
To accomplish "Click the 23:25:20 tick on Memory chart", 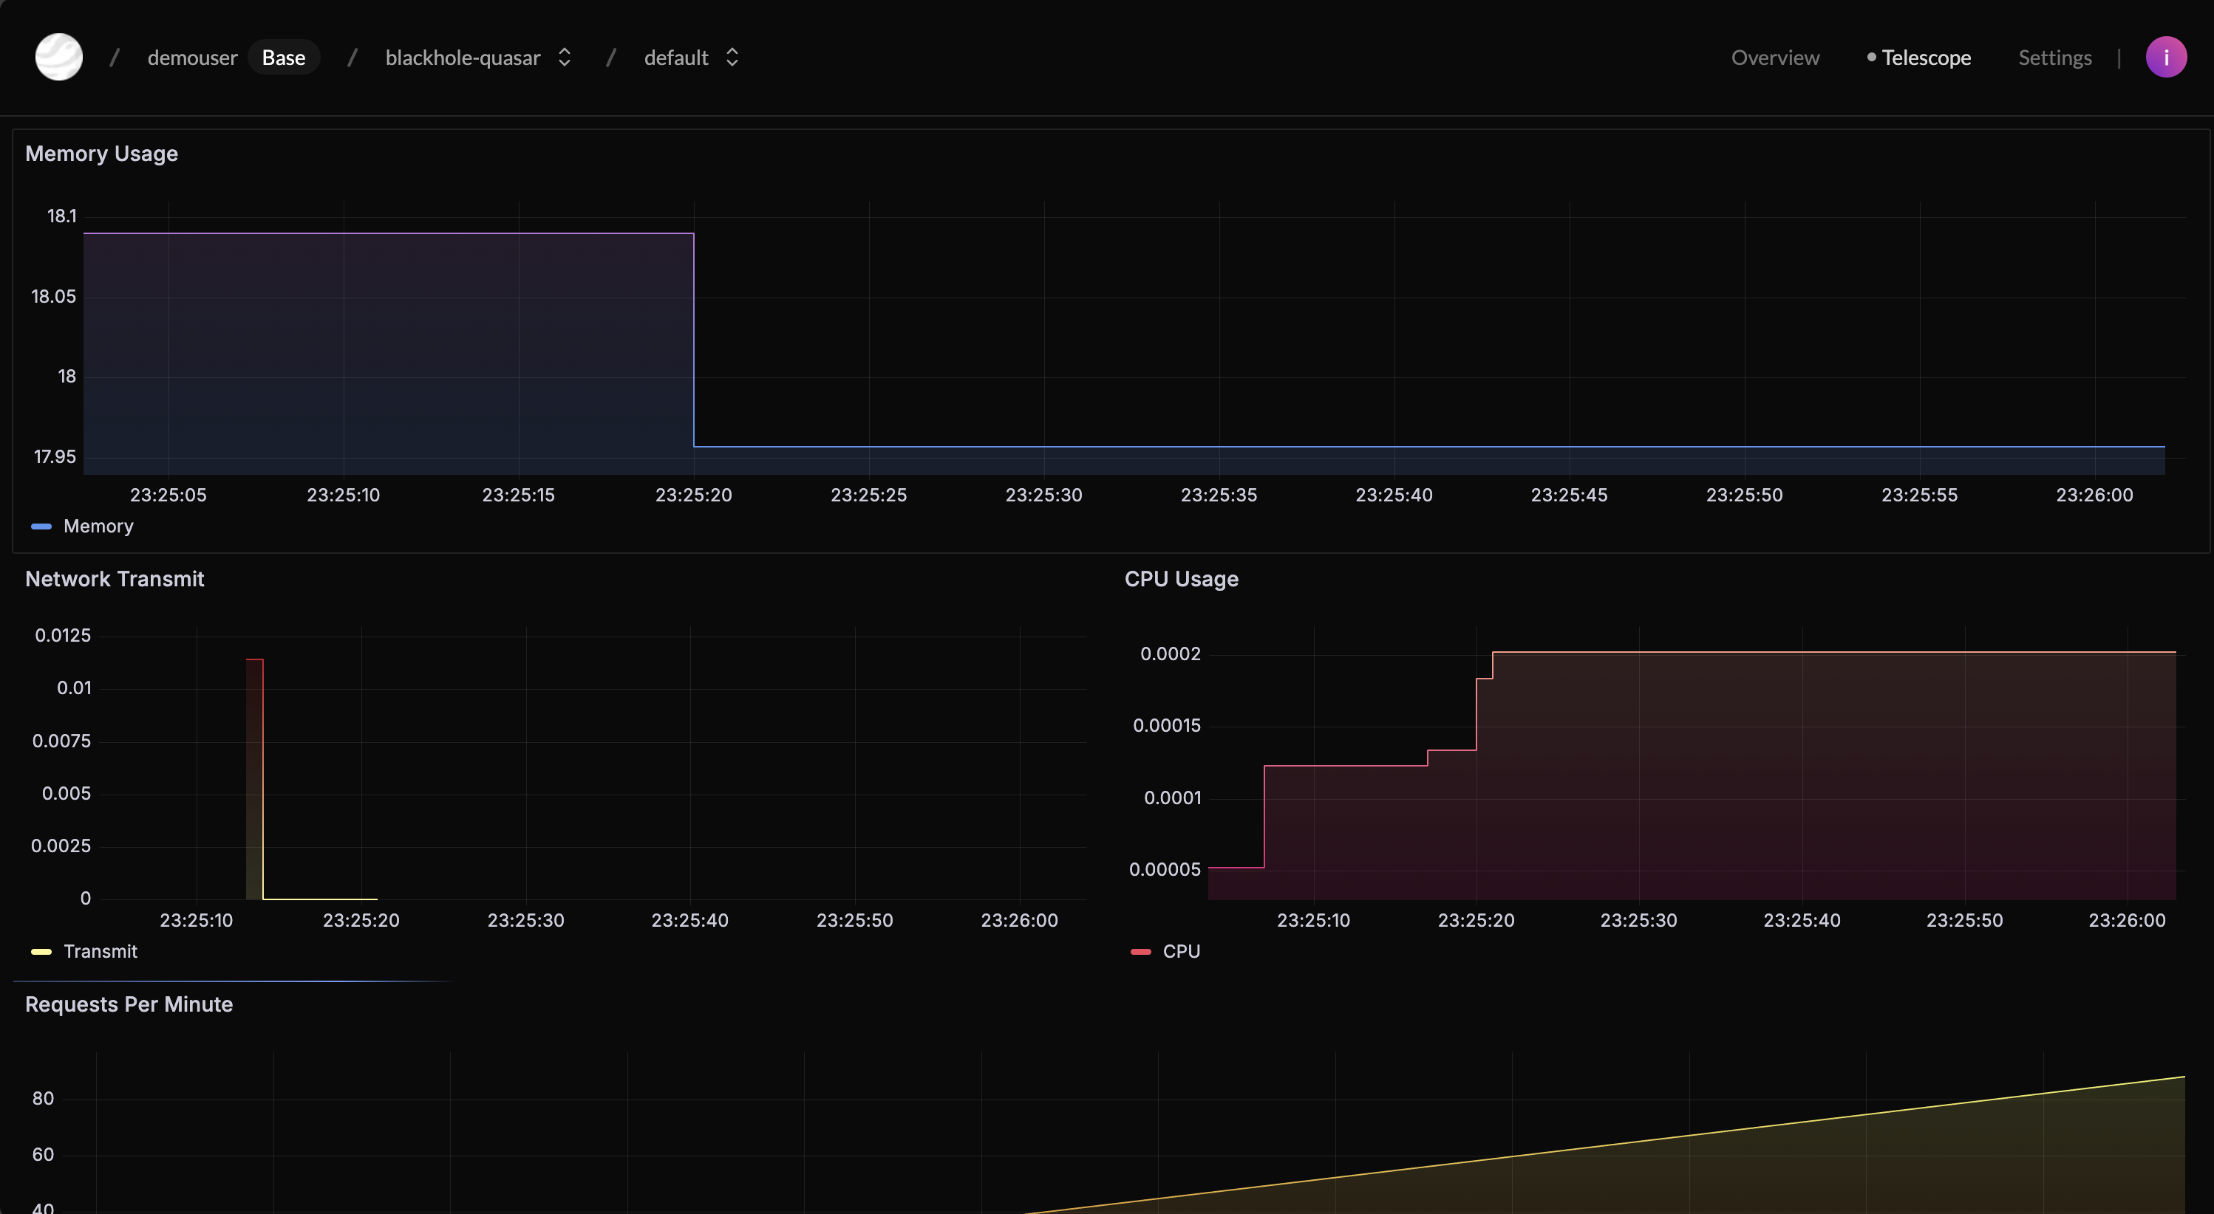I will (694, 495).
